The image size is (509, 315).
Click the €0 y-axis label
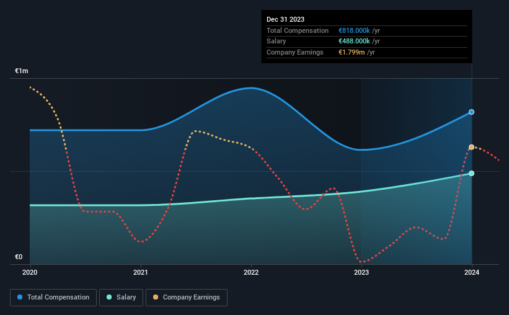click(x=19, y=257)
